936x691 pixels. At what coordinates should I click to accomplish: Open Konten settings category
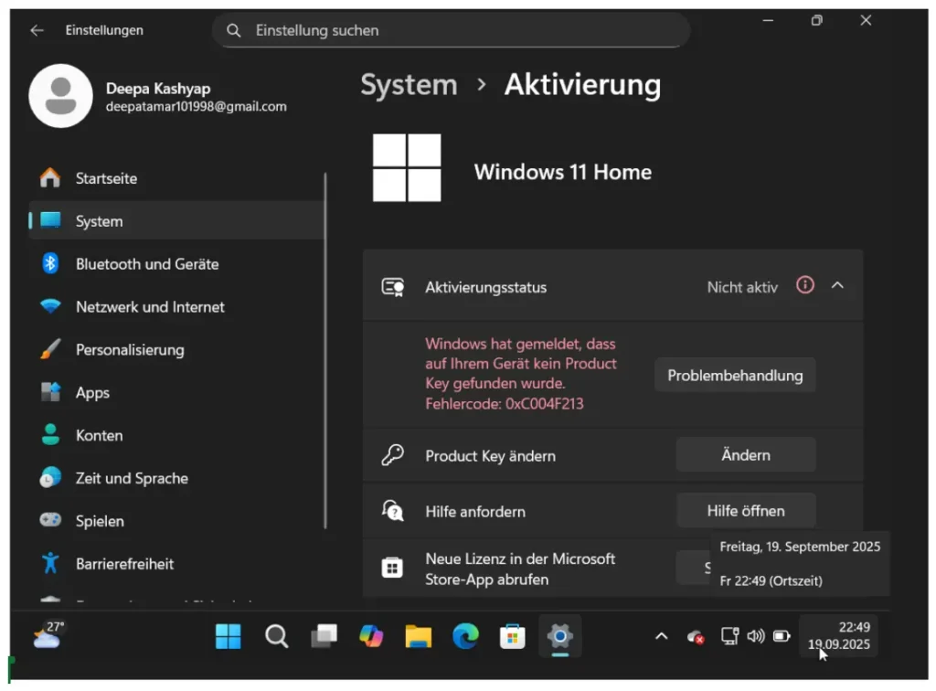[x=176, y=436]
